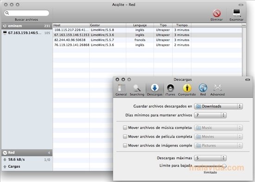Open the Pictures folder dropdown

coord(218,146)
